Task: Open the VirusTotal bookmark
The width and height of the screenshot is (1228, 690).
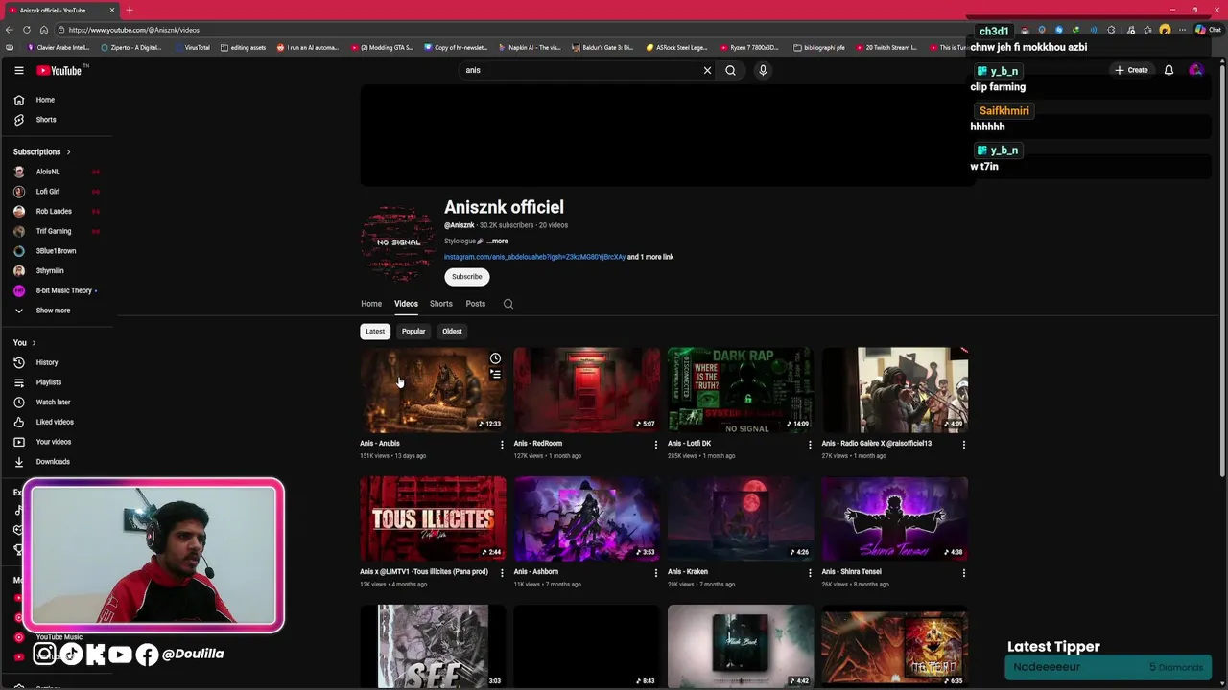Action: point(192,47)
